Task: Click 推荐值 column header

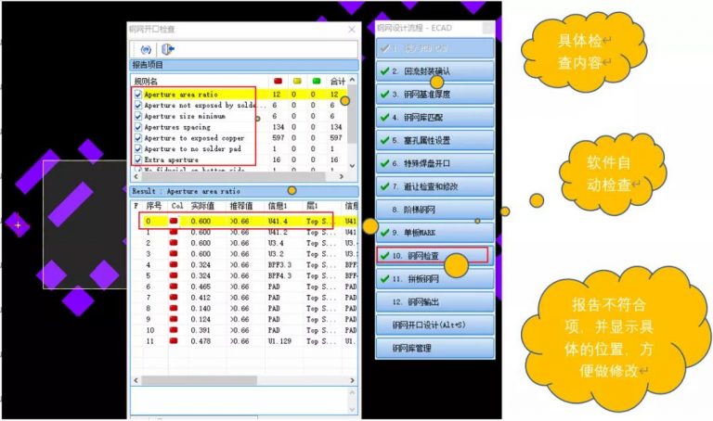Action: point(241,206)
